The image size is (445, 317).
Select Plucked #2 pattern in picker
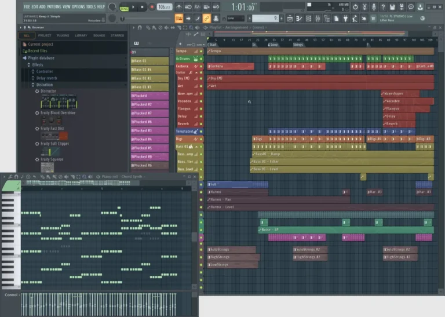point(149,104)
